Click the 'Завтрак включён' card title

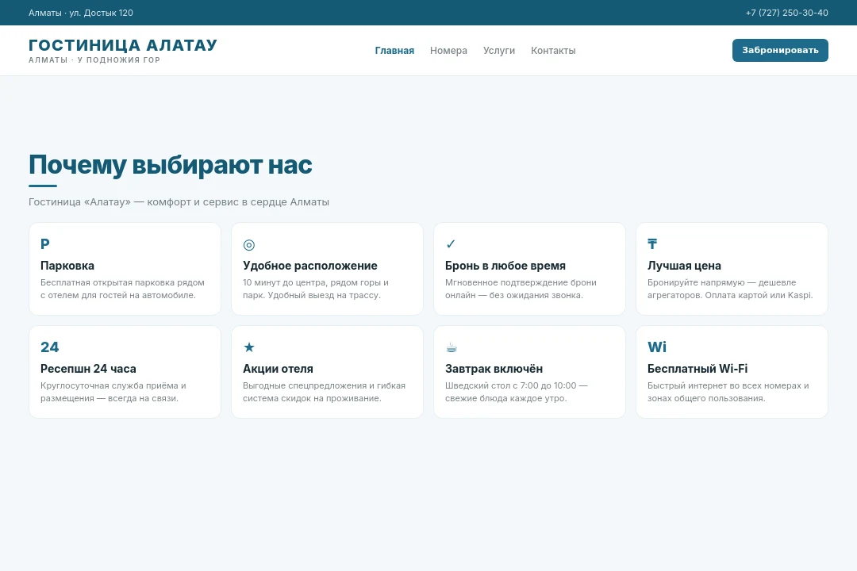click(x=494, y=369)
